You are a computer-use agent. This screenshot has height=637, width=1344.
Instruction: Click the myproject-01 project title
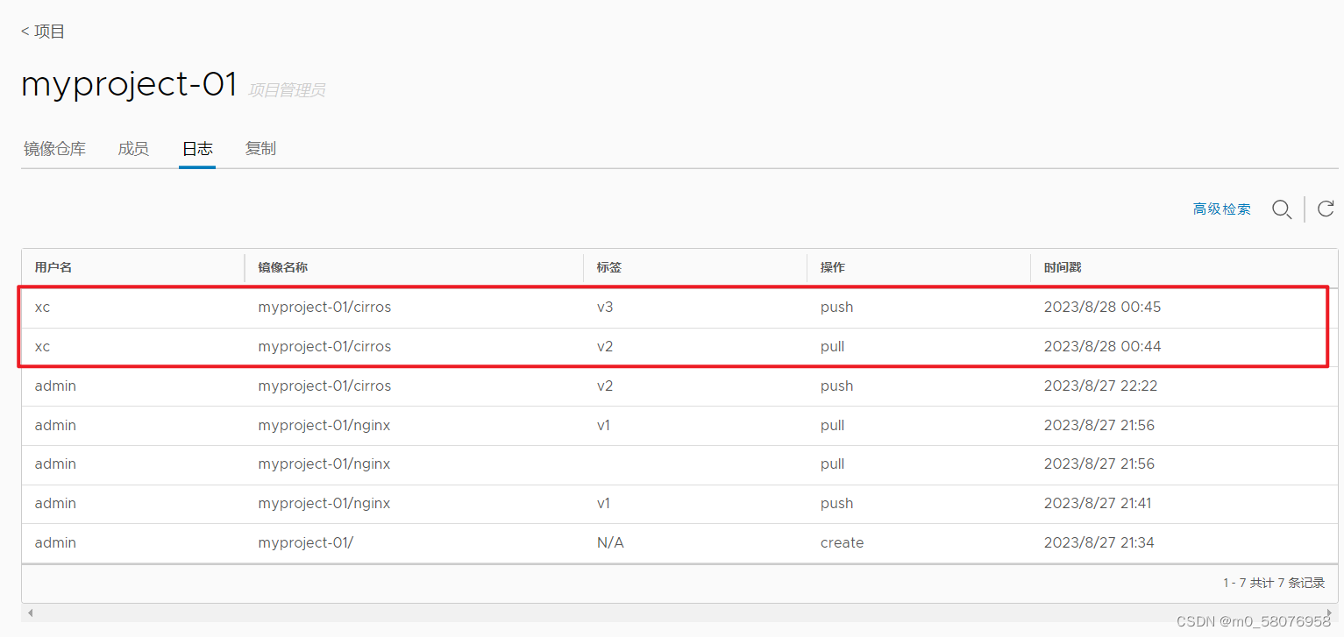click(x=129, y=84)
